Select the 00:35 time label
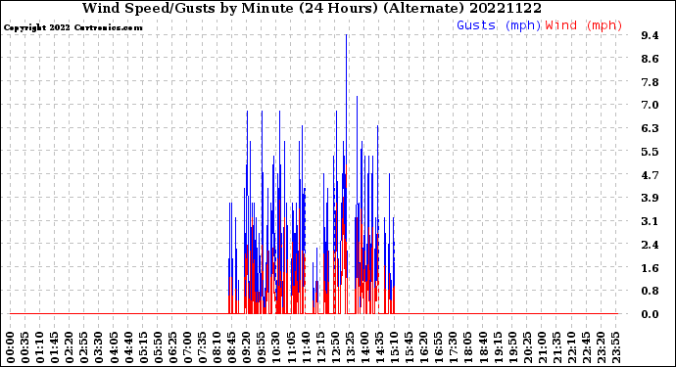 (25, 347)
